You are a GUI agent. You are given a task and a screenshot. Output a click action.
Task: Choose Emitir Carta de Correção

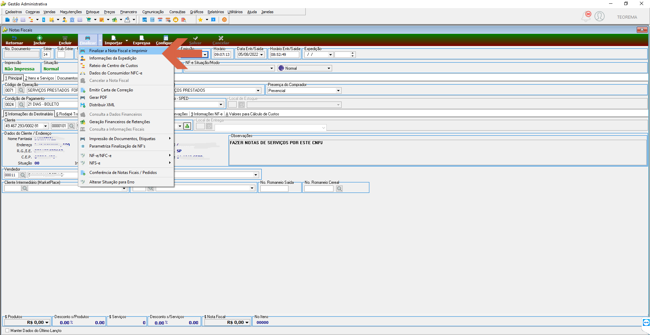click(126, 90)
